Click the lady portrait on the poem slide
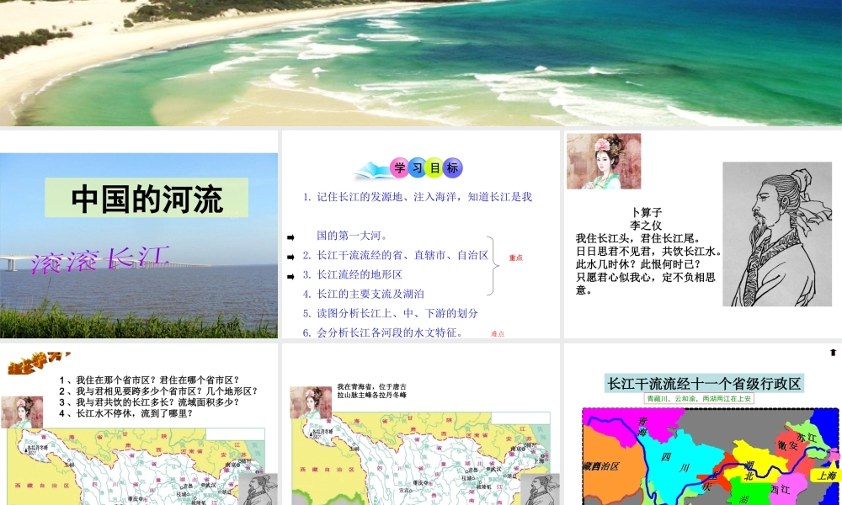 pyautogui.click(x=604, y=161)
